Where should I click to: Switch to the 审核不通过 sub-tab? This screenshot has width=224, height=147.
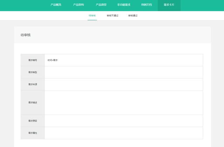coord(112,16)
